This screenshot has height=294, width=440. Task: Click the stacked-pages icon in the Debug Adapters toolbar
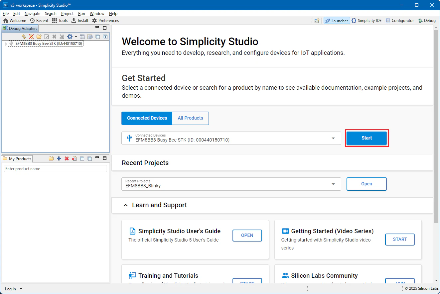[90, 37]
